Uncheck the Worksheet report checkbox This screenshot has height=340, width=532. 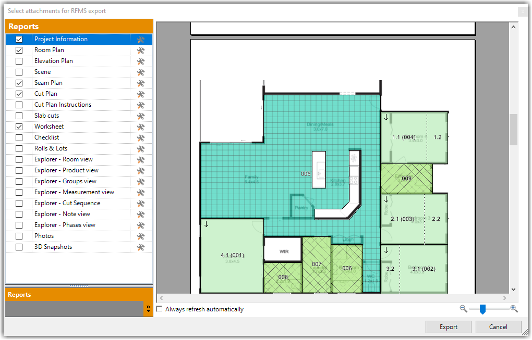point(19,127)
